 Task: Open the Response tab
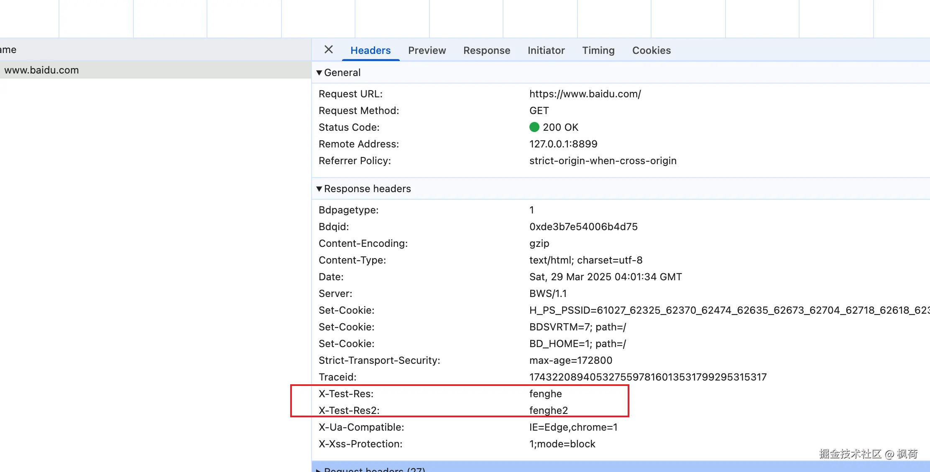pos(487,51)
